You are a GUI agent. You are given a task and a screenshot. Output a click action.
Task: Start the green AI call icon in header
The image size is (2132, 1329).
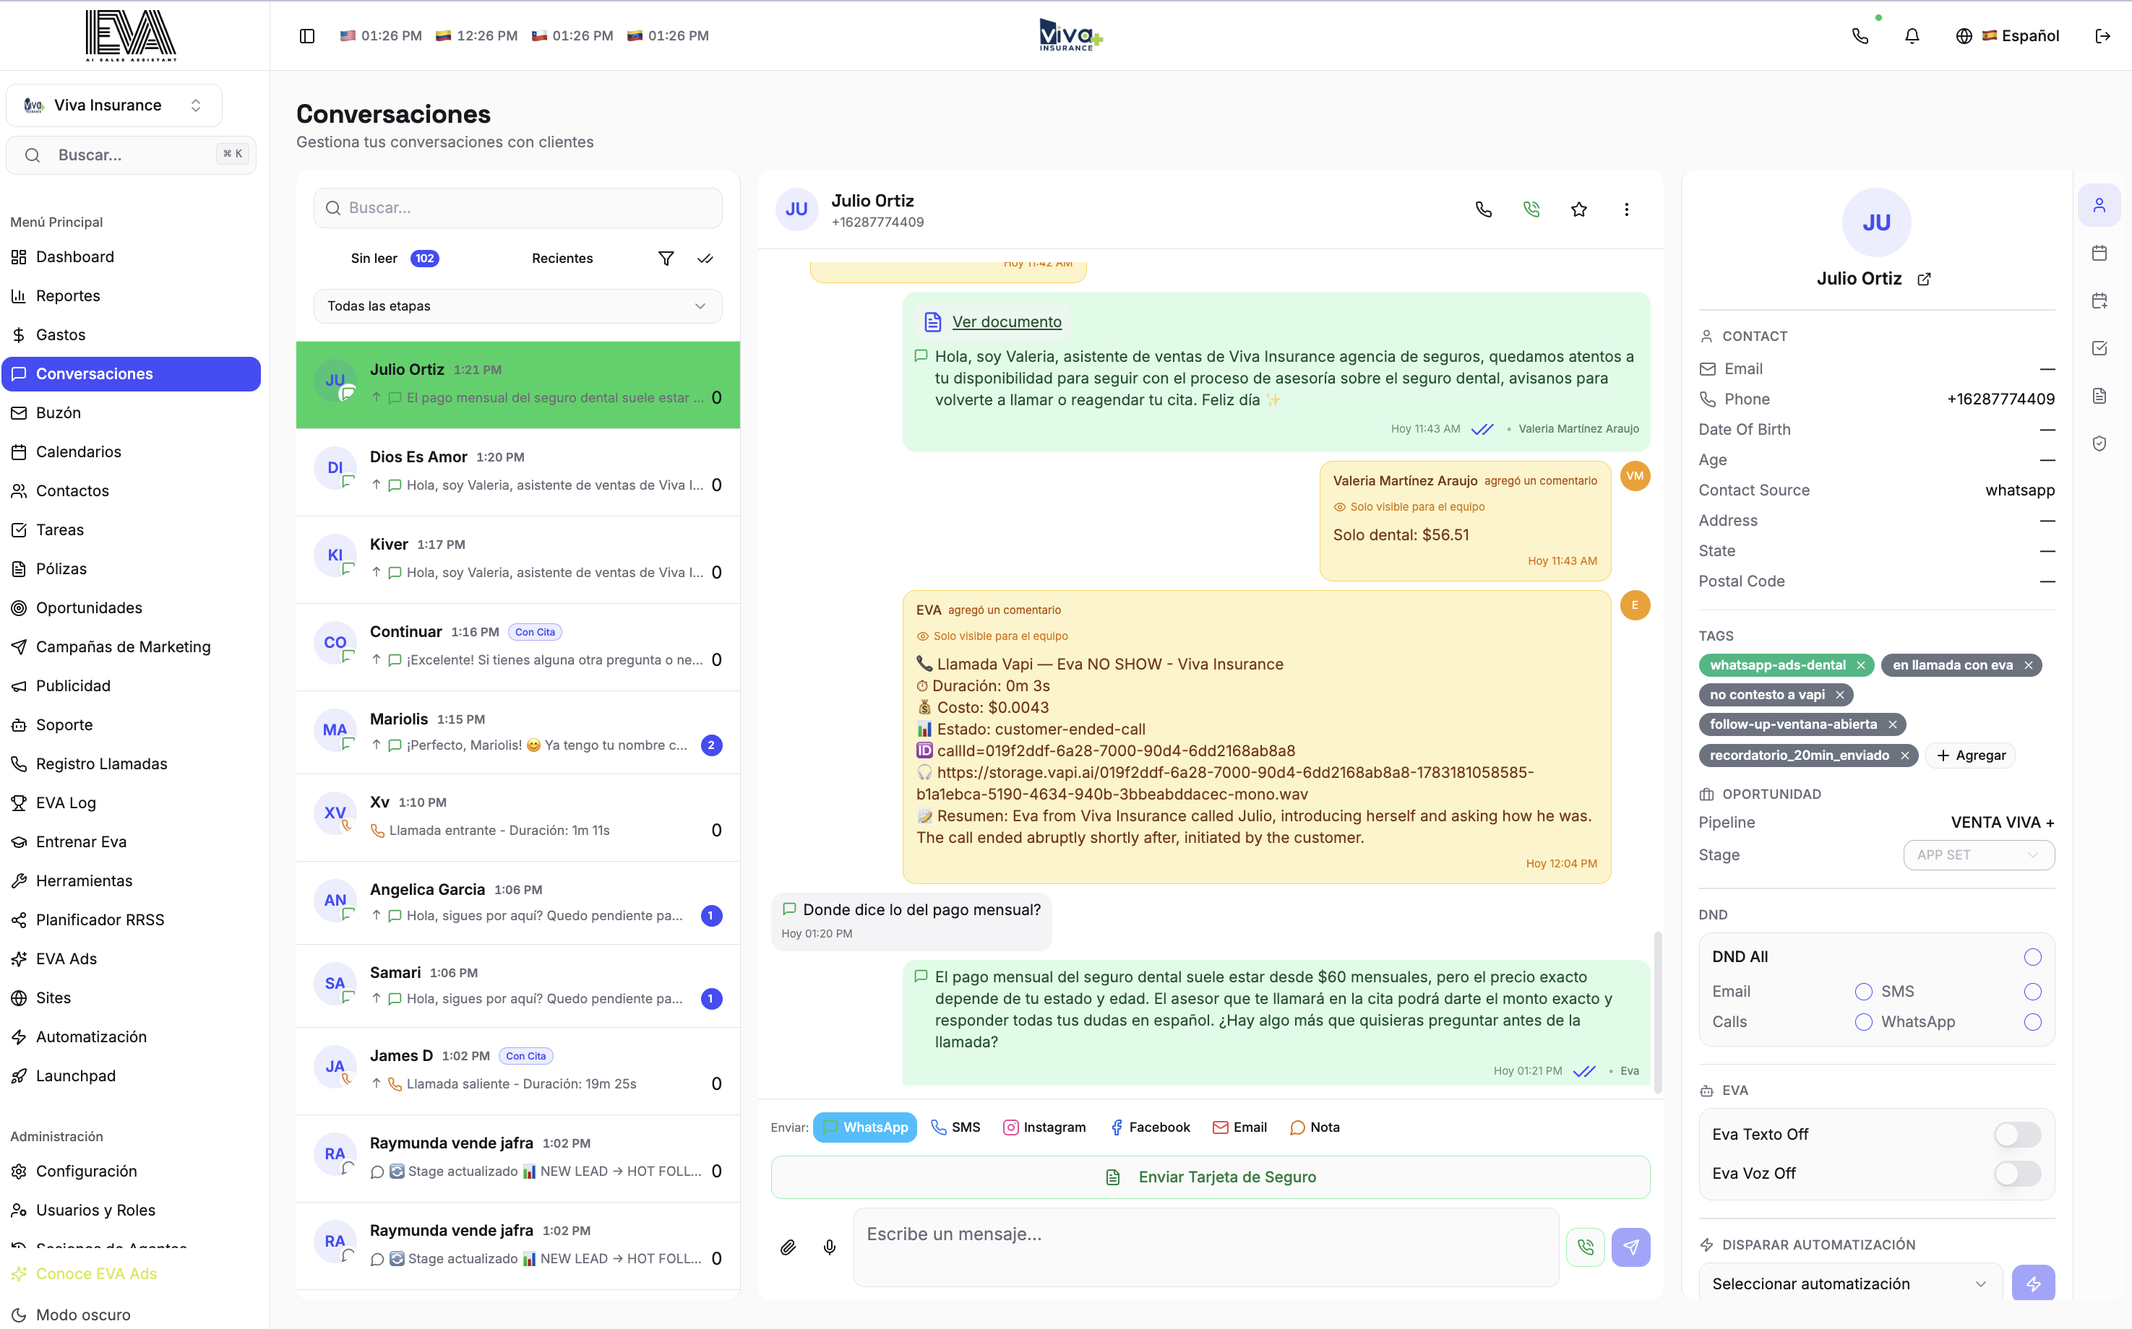coord(1531,209)
